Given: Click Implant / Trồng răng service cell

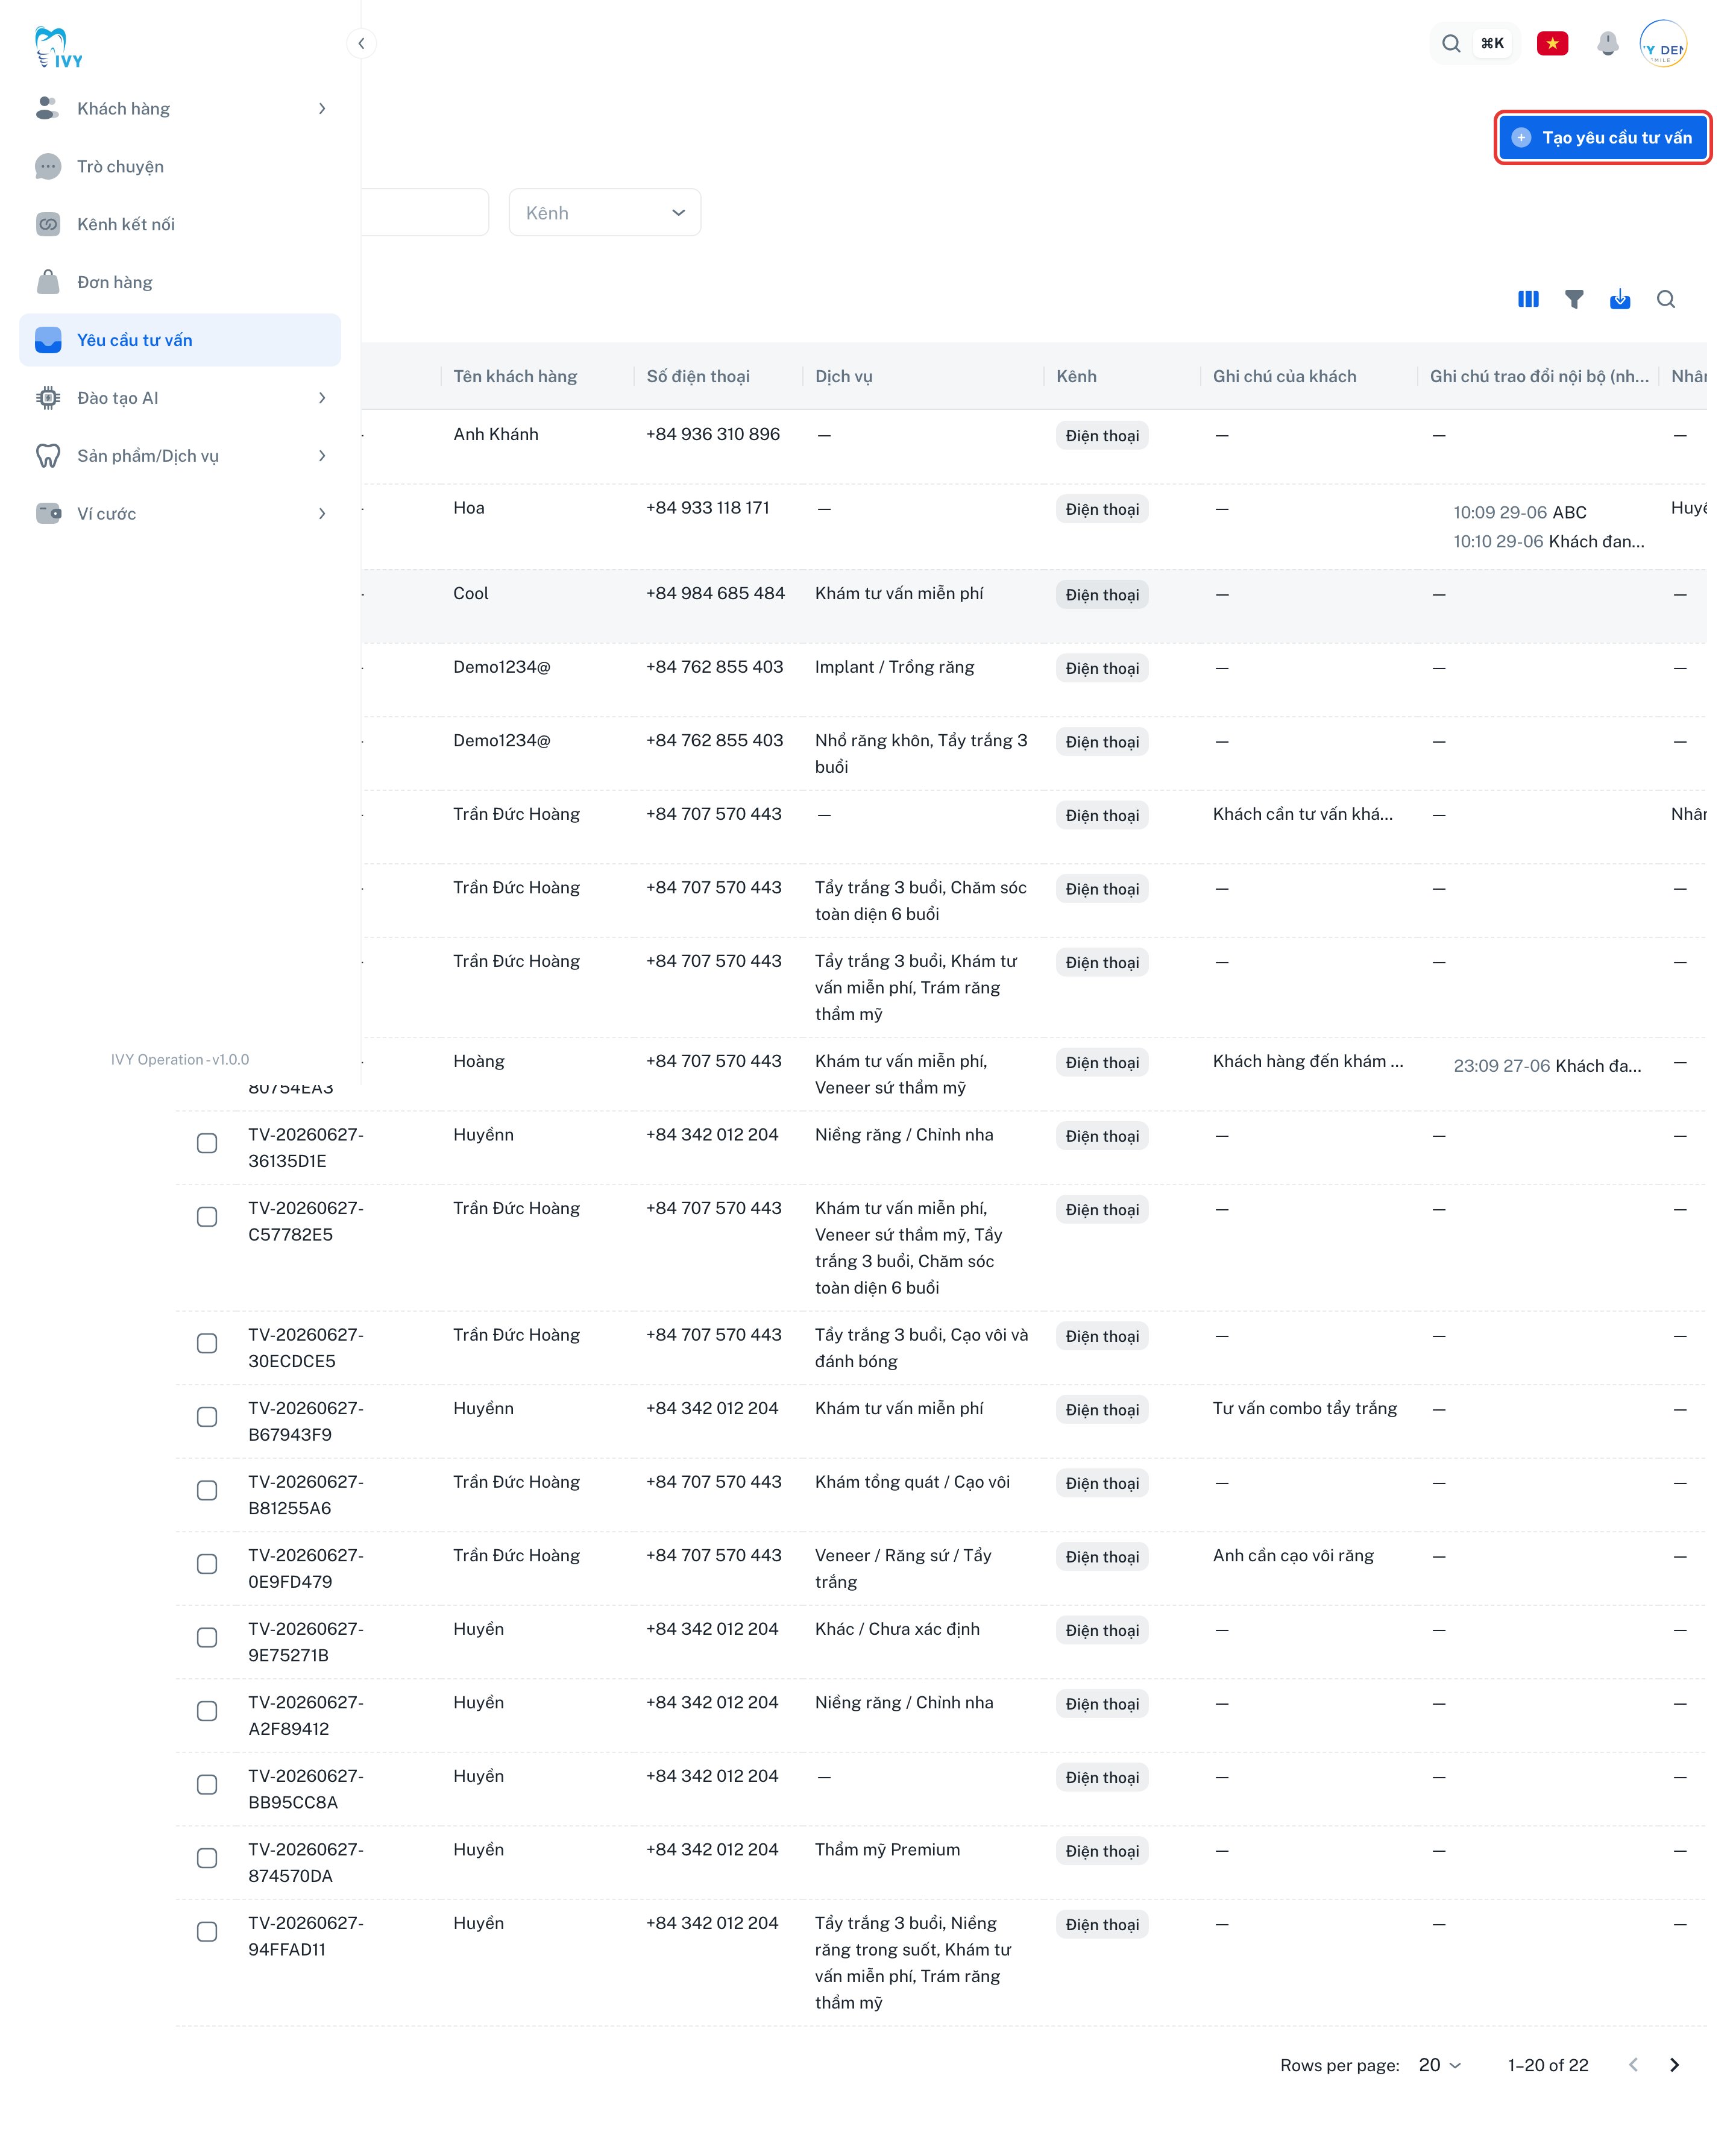Looking at the screenshot, I should pyautogui.click(x=894, y=667).
